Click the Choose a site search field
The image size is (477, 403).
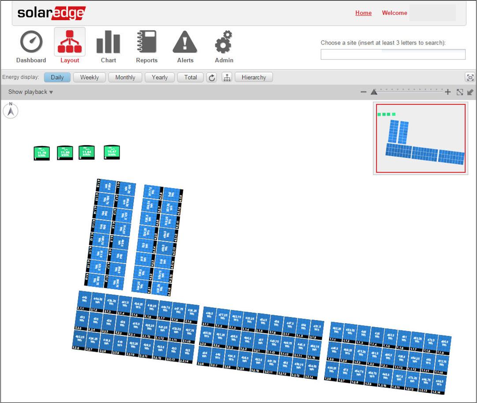click(393, 54)
